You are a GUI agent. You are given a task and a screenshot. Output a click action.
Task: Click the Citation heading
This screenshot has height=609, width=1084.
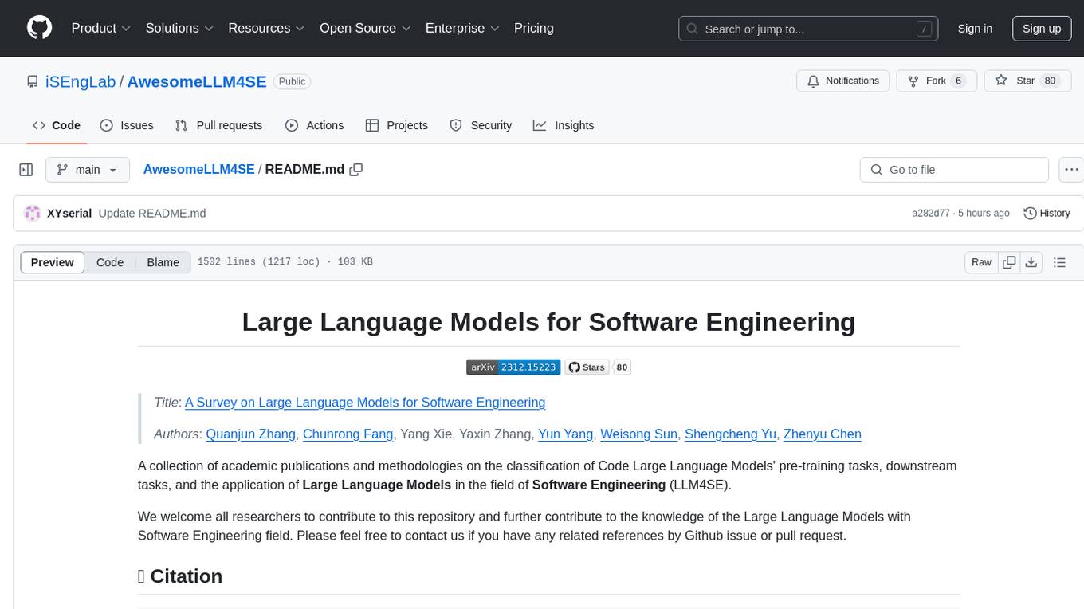tap(180, 576)
